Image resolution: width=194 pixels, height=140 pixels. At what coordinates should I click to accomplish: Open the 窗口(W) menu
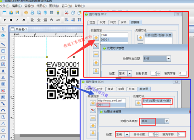point(67,6)
